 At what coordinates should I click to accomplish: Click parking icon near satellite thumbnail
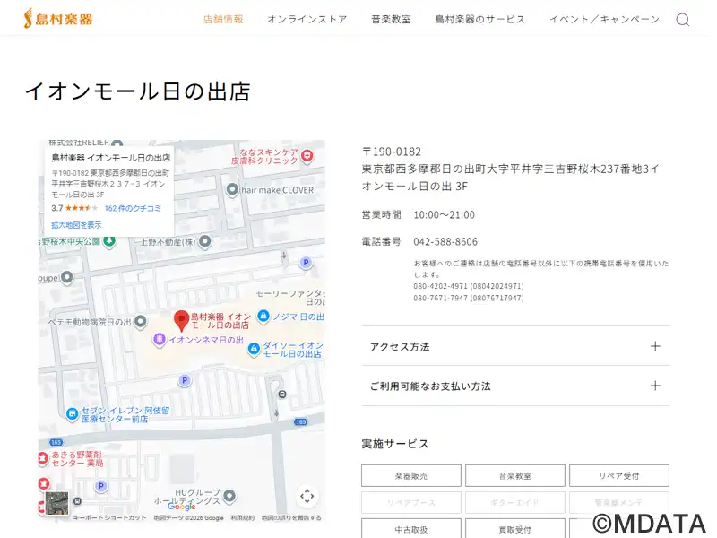101,486
